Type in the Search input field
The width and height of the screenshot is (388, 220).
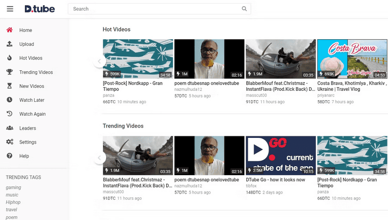pos(155,9)
